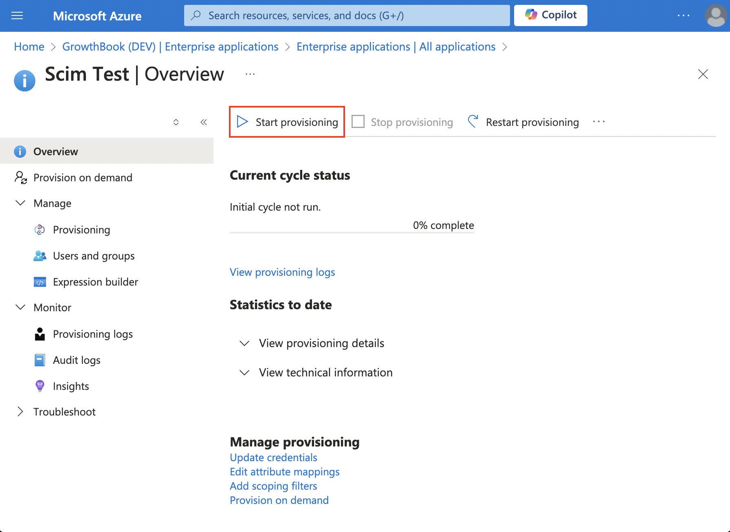The image size is (730, 532).
Task: Collapse the sidebar with double chevron
Action: click(x=204, y=122)
